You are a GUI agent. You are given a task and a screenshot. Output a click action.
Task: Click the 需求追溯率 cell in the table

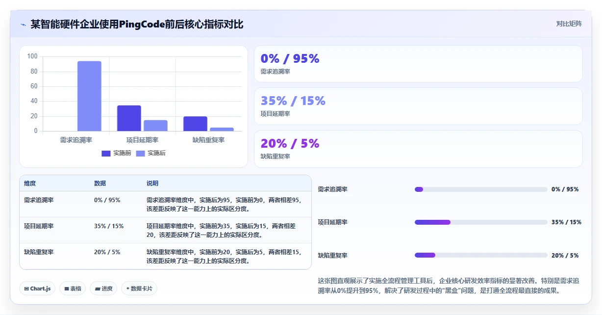point(39,200)
